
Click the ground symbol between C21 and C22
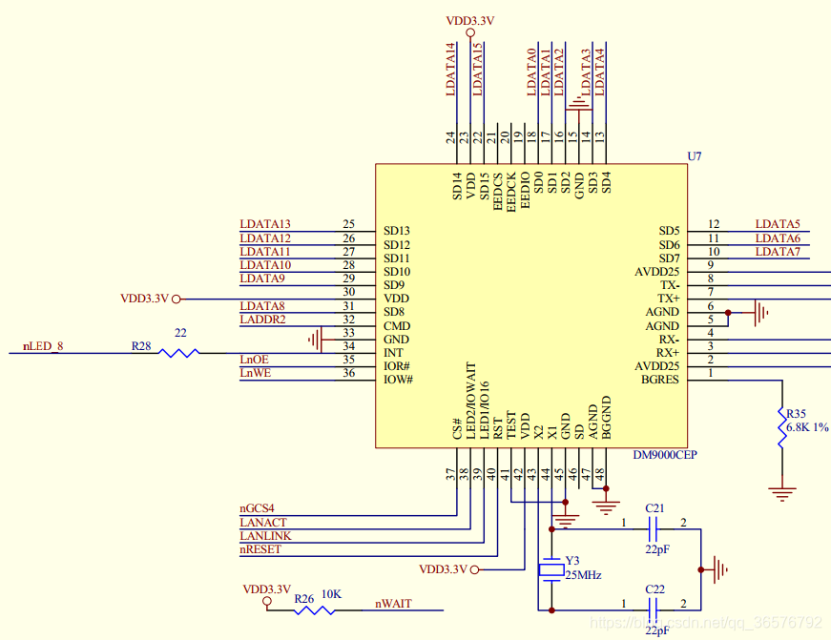(720, 570)
